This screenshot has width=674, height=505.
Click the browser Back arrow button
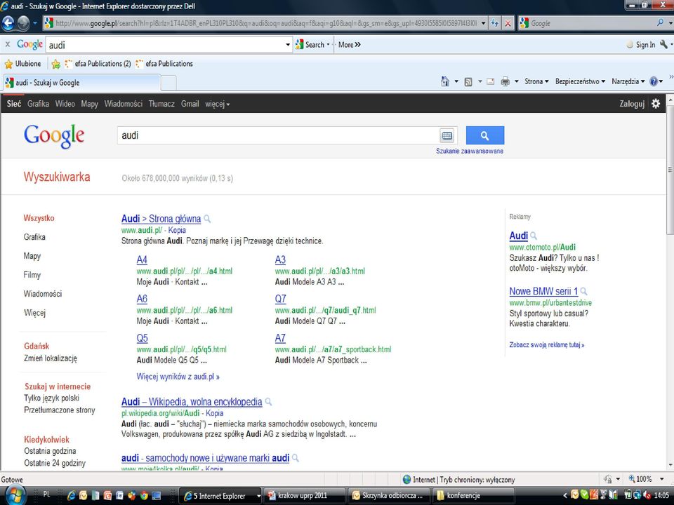8,23
